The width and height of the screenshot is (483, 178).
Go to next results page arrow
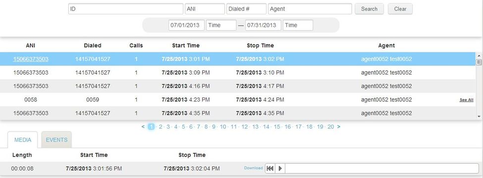tap(339, 127)
